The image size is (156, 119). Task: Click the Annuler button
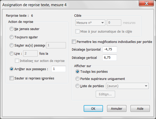[x=117, y=108]
